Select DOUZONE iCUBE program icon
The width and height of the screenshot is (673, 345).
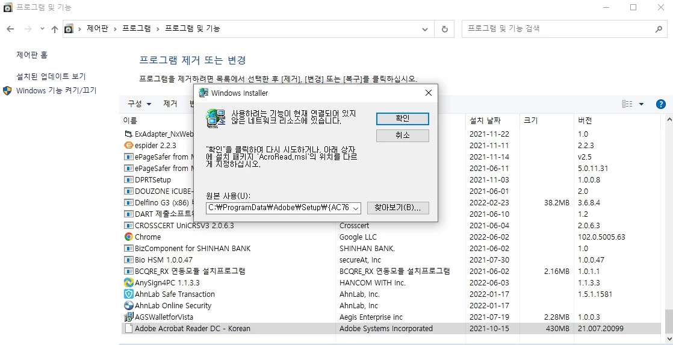[128, 191]
